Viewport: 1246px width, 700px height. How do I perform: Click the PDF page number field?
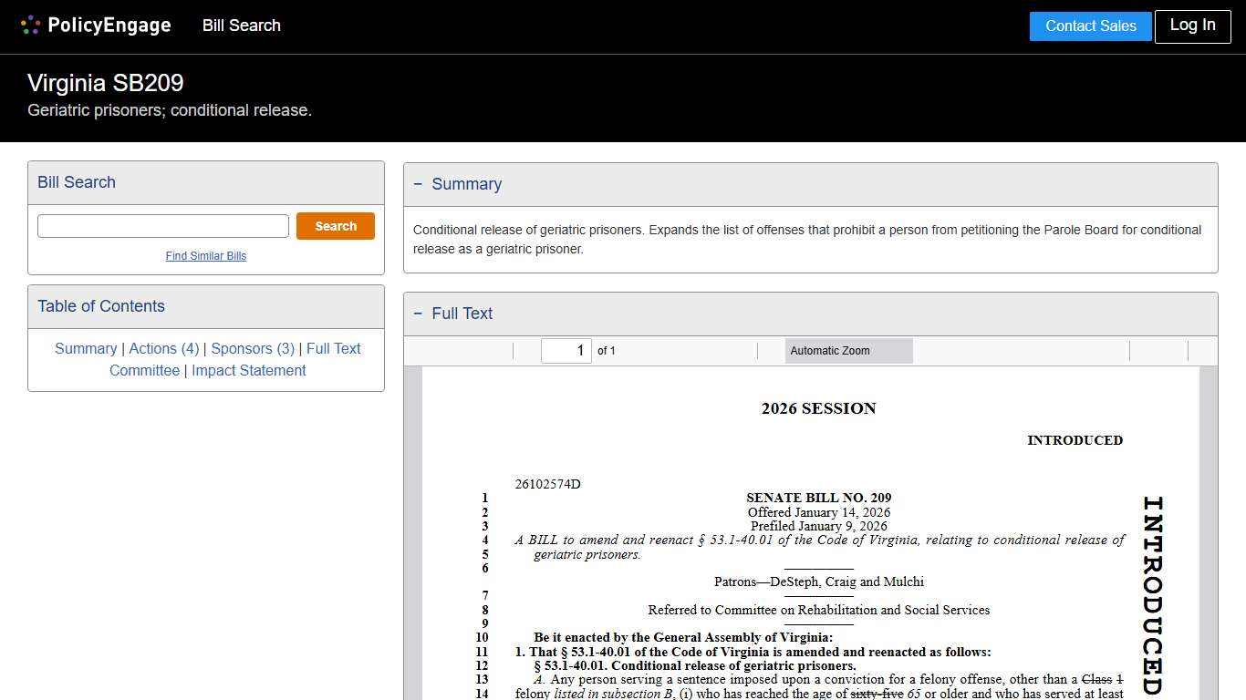point(566,351)
